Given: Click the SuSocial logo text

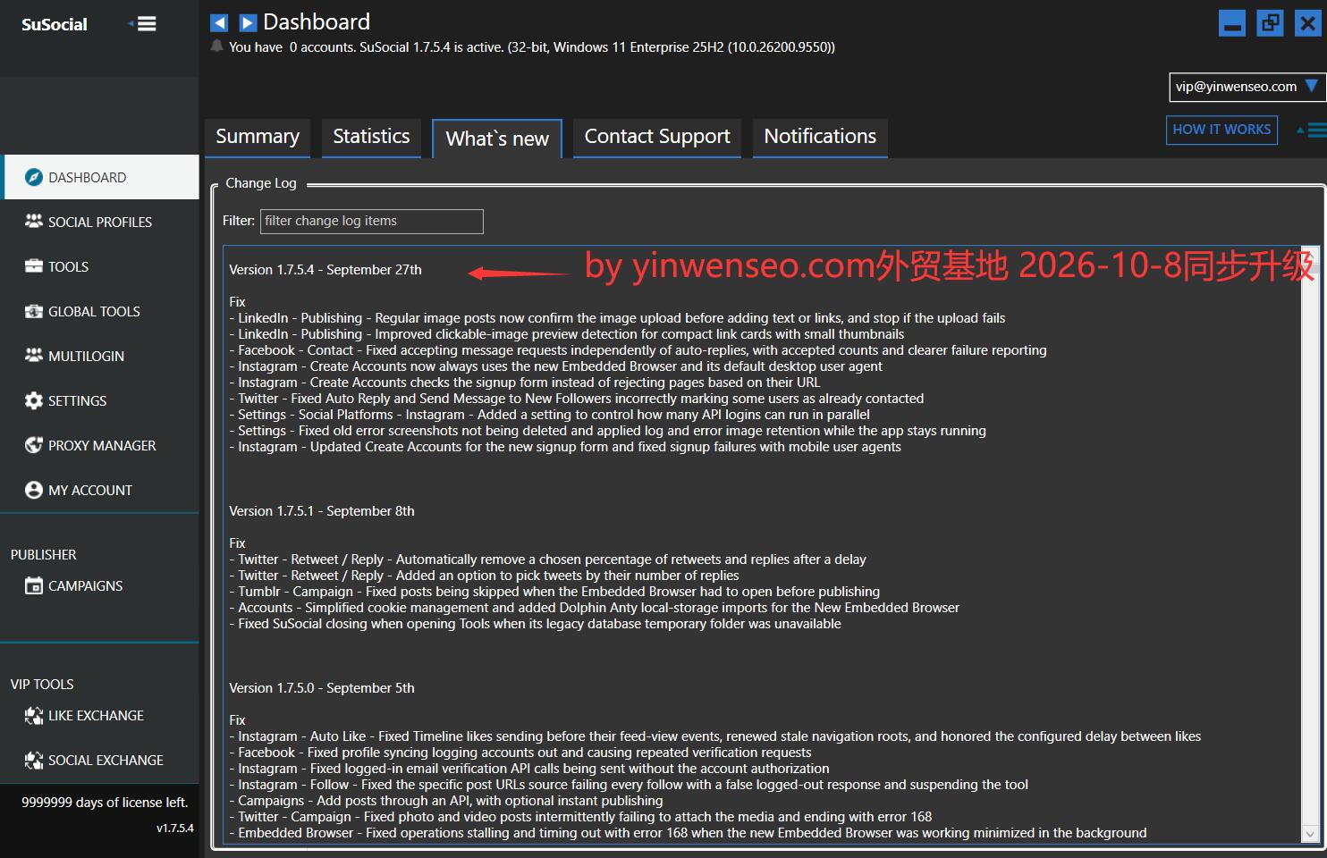Looking at the screenshot, I should 55,24.
